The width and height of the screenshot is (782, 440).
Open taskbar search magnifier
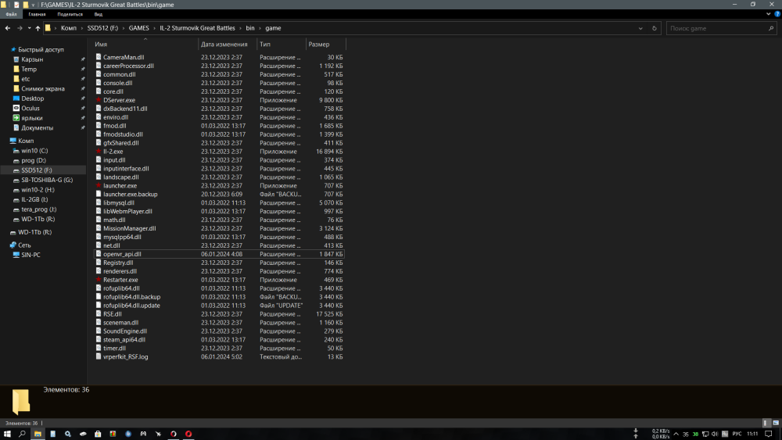[22, 434]
